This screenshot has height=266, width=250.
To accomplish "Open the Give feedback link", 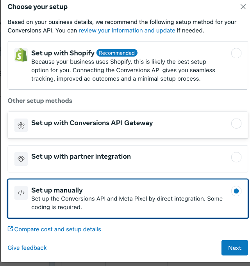I will tap(27, 248).
